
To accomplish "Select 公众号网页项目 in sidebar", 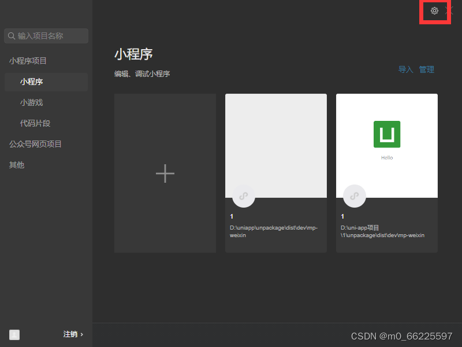I will (x=35, y=144).
